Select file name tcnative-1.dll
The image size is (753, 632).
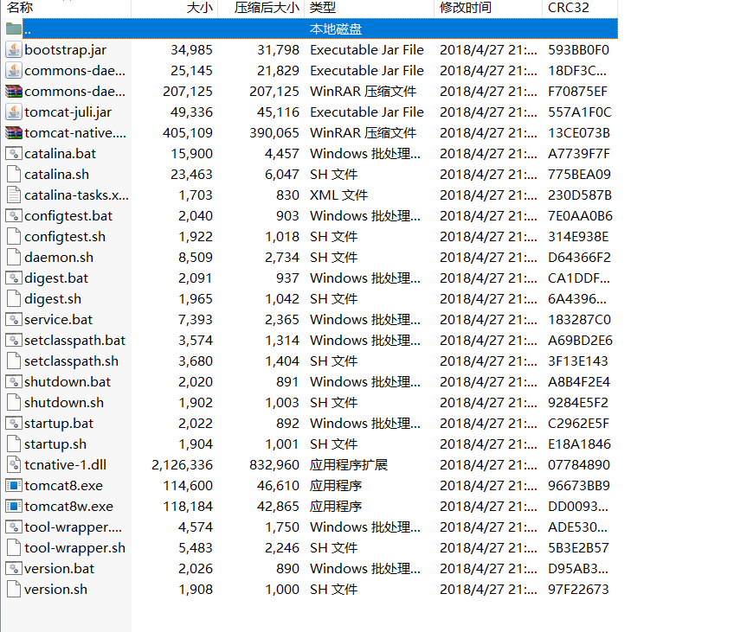(x=65, y=464)
